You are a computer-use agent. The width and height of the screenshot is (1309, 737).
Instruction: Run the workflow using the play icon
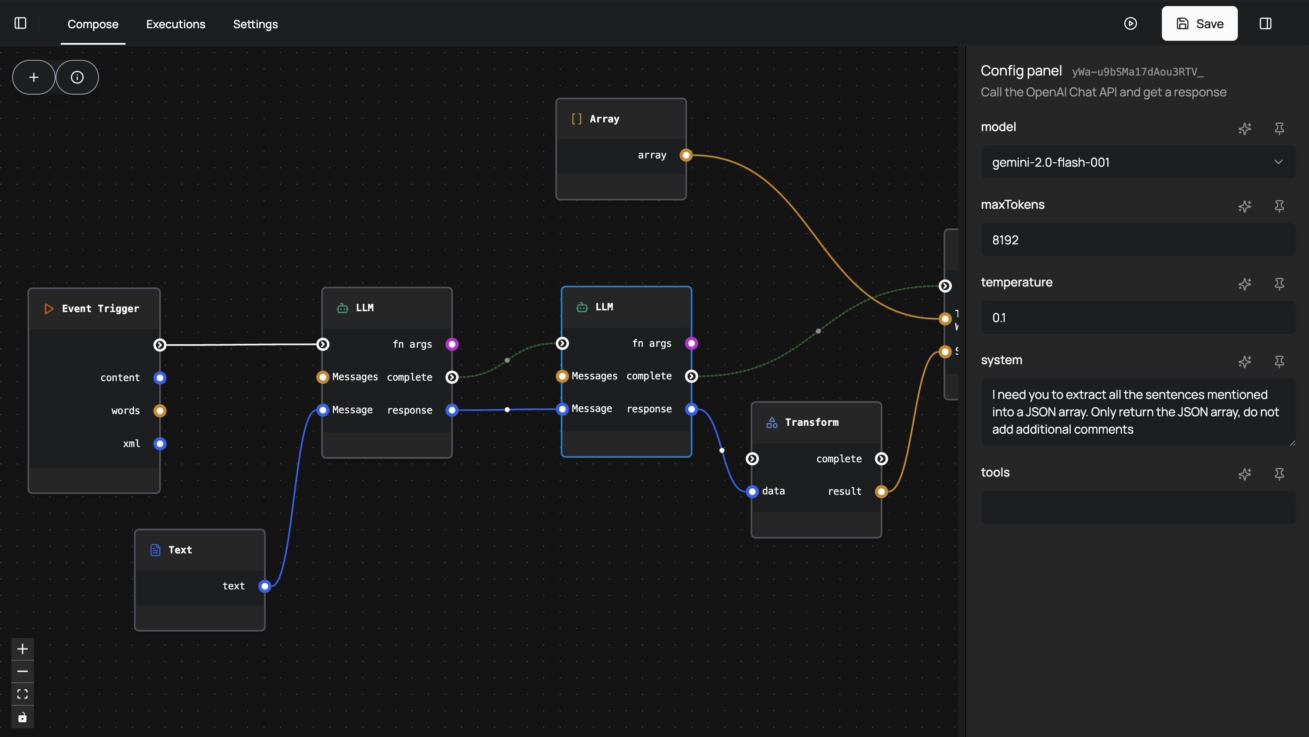click(x=1131, y=23)
